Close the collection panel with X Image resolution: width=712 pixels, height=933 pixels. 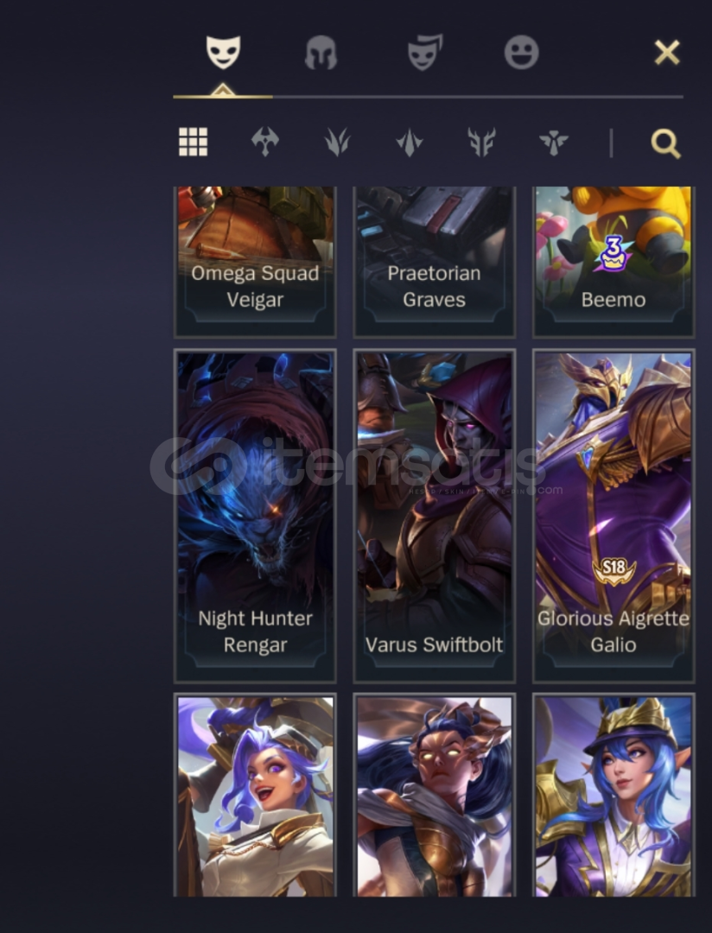tap(667, 53)
